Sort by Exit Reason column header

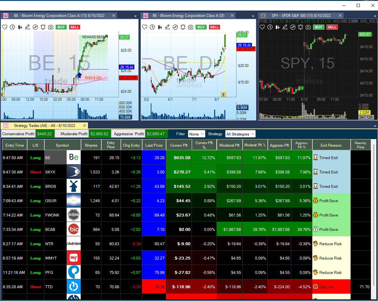click(331, 145)
